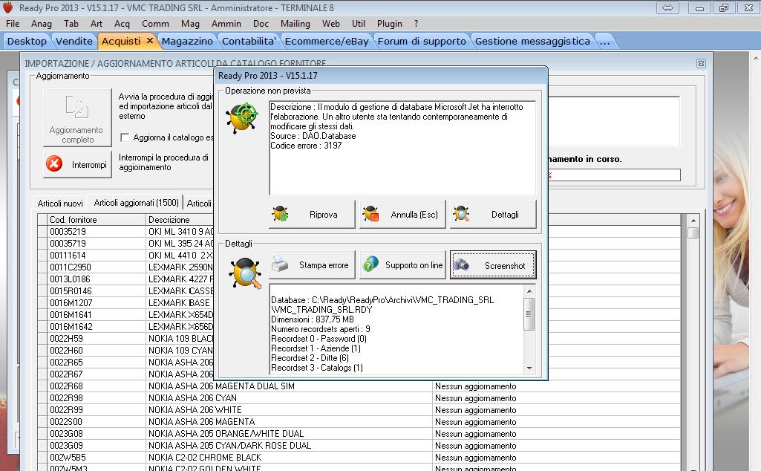Click the error details scrollbar thumb
761x471 pixels.
point(529,314)
